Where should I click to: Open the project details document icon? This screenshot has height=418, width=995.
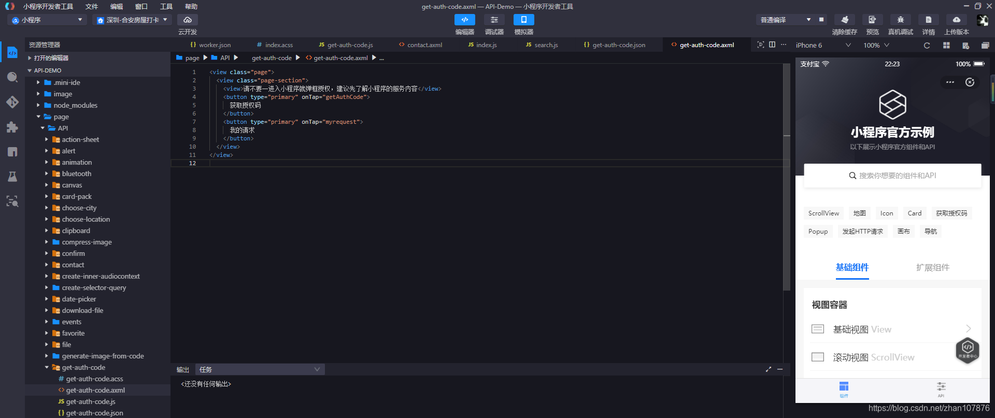tap(929, 20)
